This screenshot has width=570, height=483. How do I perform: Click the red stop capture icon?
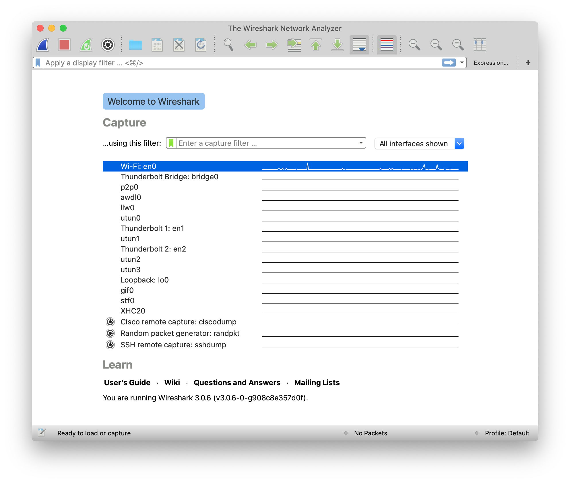(64, 45)
